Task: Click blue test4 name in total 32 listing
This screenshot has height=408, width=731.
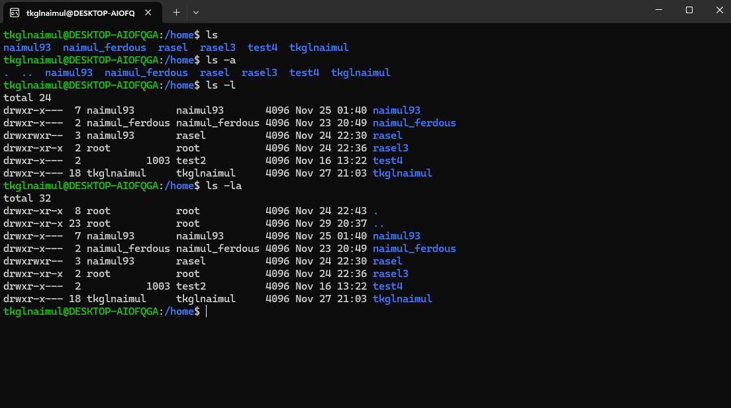Action: click(x=387, y=286)
